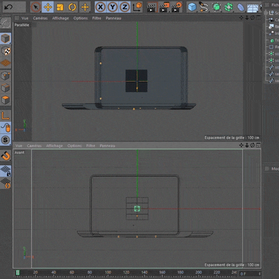The height and width of the screenshot is (279, 279).
Task: Switch to Points mode
Action: 5,76
